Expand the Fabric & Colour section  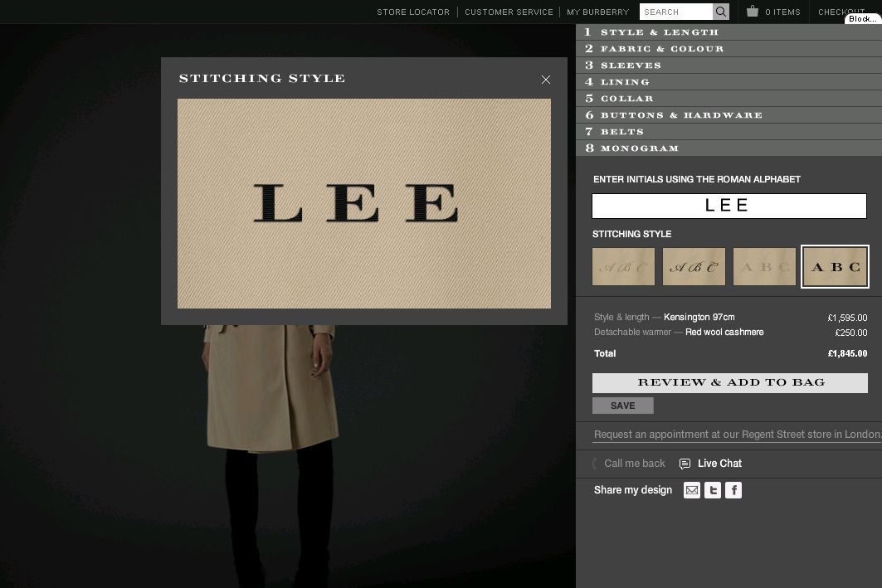pyautogui.click(x=661, y=49)
